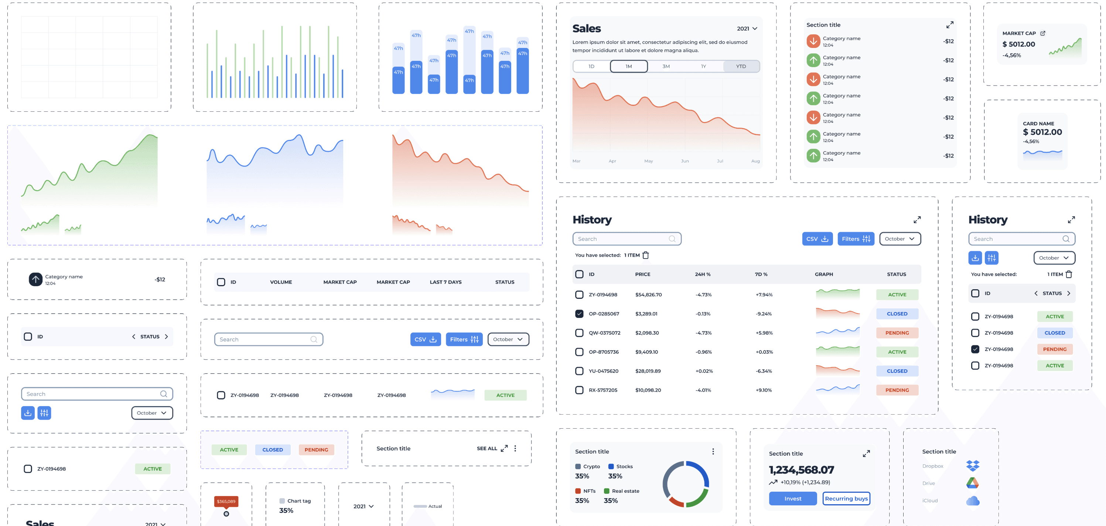
Task: Click first red down-arrow category icon
Action: [813, 41]
